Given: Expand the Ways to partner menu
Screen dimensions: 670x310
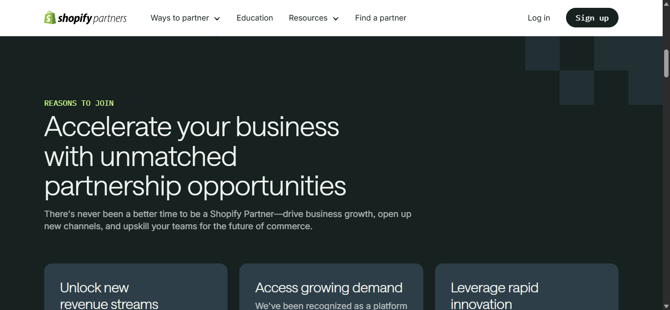Looking at the screenshot, I should tap(180, 18).
